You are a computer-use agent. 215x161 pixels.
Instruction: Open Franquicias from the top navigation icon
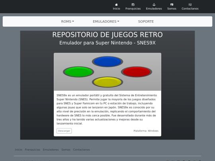point(133,5)
